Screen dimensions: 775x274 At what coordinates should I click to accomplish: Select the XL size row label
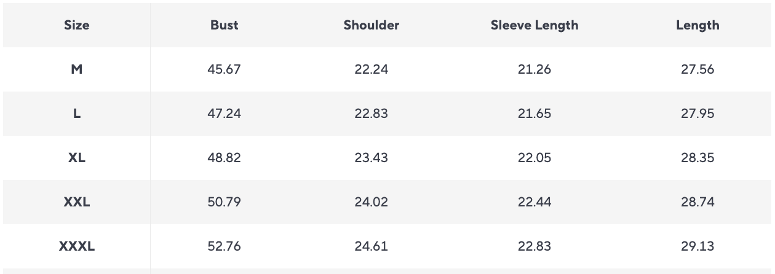(x=77, y=158)
